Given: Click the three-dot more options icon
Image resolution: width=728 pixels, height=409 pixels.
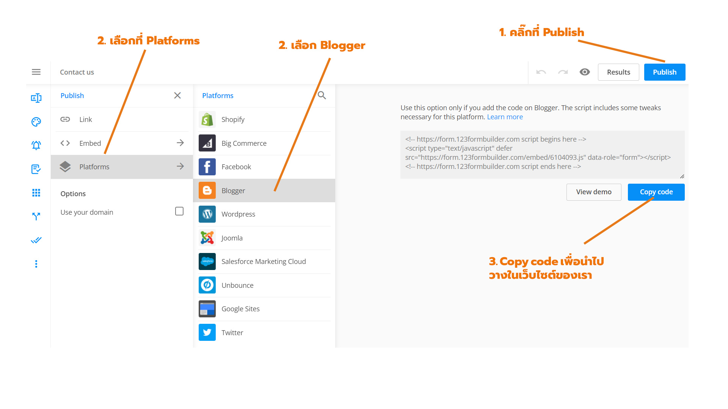Looking at the screenshot, I should coord(36,264).
